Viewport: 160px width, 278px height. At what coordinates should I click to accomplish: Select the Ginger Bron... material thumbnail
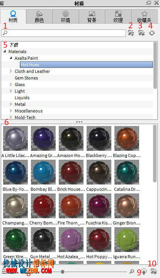(x=127, y=206)
